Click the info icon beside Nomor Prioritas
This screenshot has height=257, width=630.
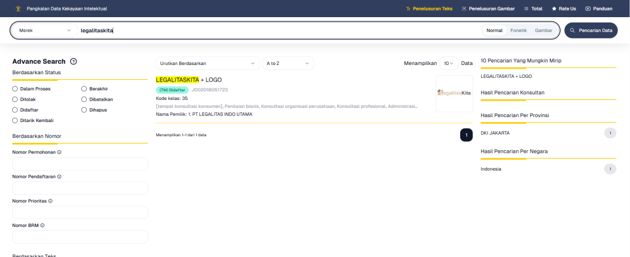50,201
